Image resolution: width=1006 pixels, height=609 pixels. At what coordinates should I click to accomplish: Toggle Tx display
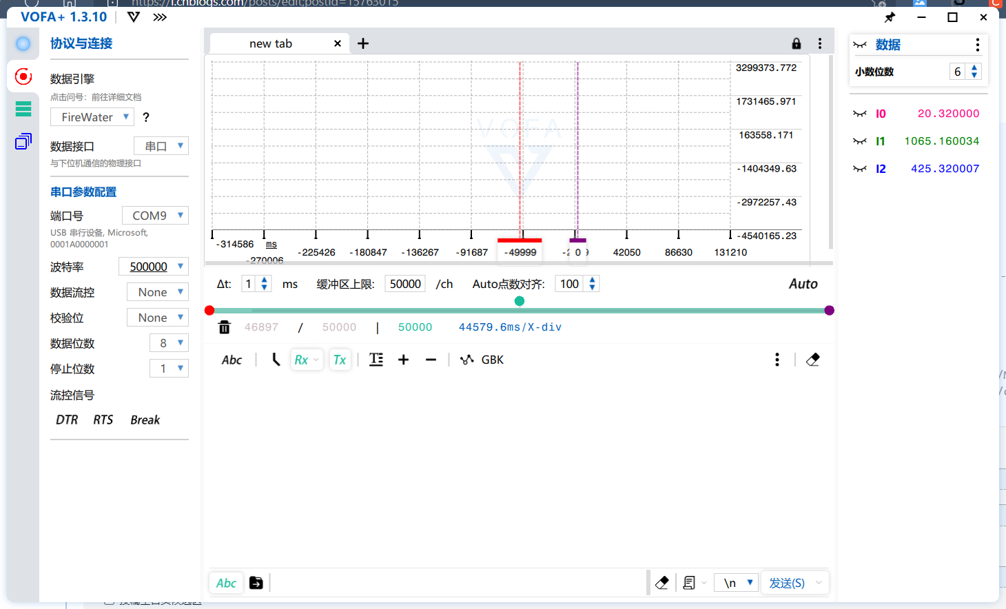click(x=340, y=360)
